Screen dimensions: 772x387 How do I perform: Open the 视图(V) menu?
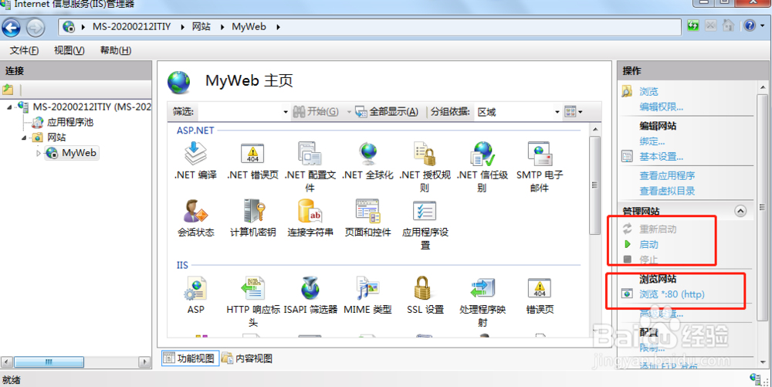click(69, 50)
